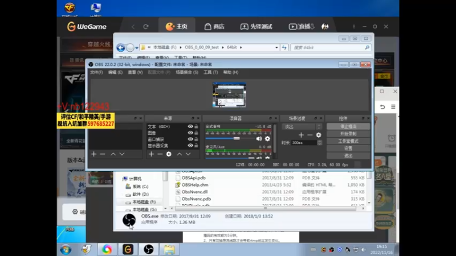
Task: Hide the 图像 source
Action: [x=190, y=133]
